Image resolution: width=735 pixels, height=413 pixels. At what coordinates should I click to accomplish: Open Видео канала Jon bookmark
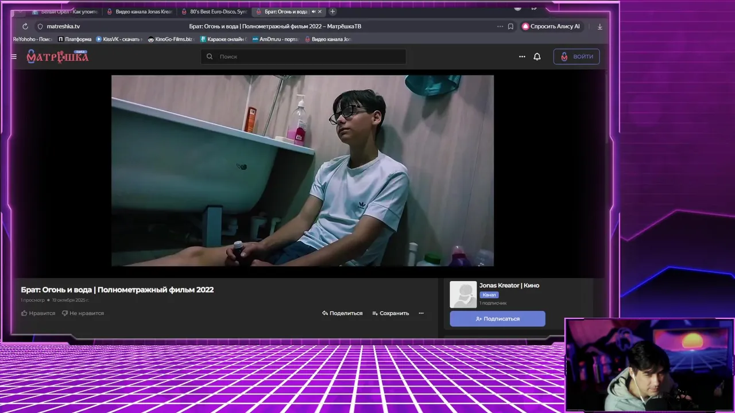328,40
